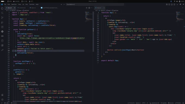The image size is (185, 104).
Task: Click the Customize Layout icon
Action: pos(167,4)
